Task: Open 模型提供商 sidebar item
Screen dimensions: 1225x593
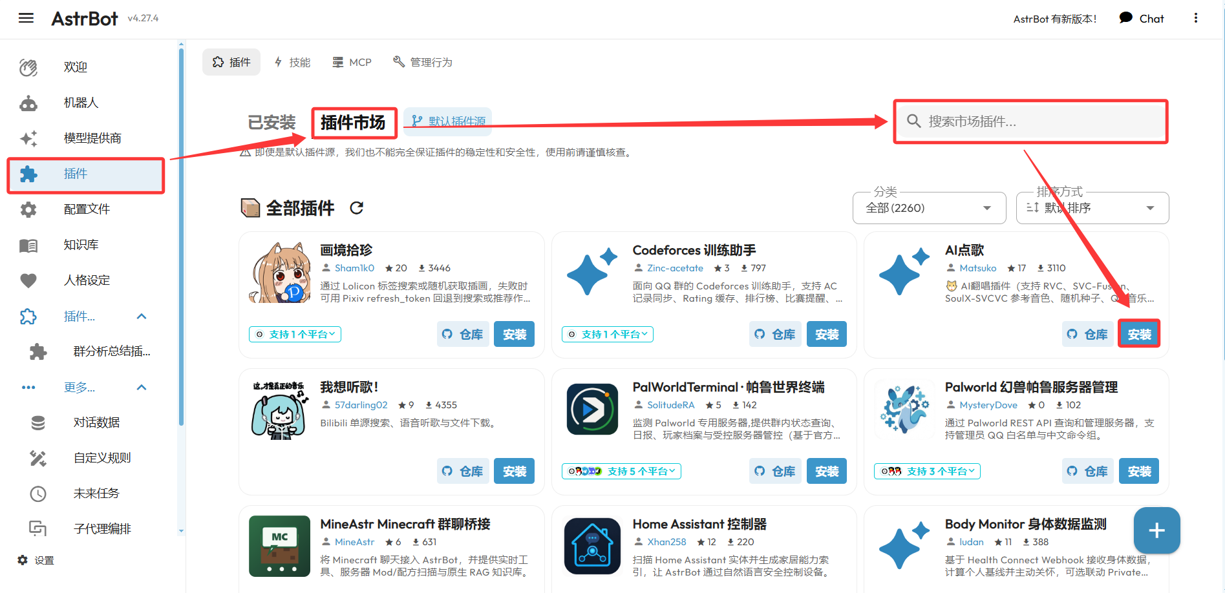Action: 85,138
